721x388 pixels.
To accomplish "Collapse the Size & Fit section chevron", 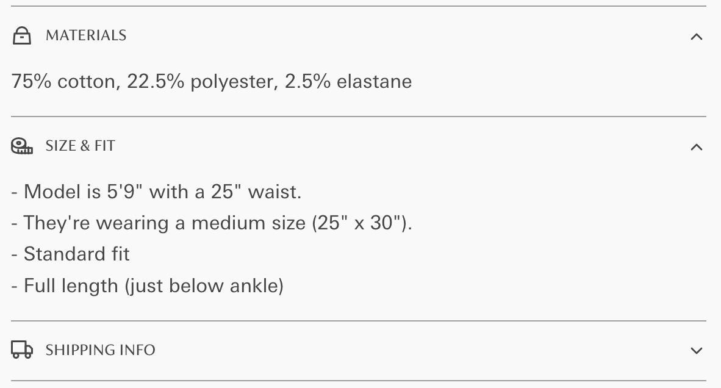I will coord(697,146).
